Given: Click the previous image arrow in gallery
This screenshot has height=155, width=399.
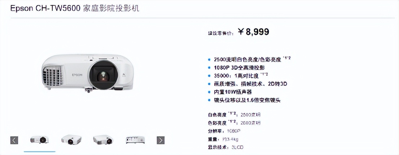Looking at the screenshot, I should click(x=14, y=140).
